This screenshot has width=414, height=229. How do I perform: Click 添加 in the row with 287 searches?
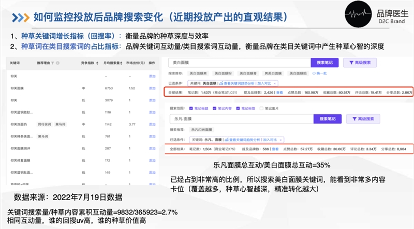coord(152,148)
